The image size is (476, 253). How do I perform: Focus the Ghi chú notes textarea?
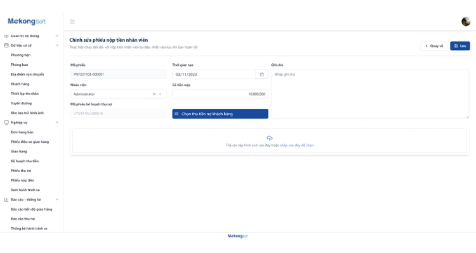coord(370,94)
